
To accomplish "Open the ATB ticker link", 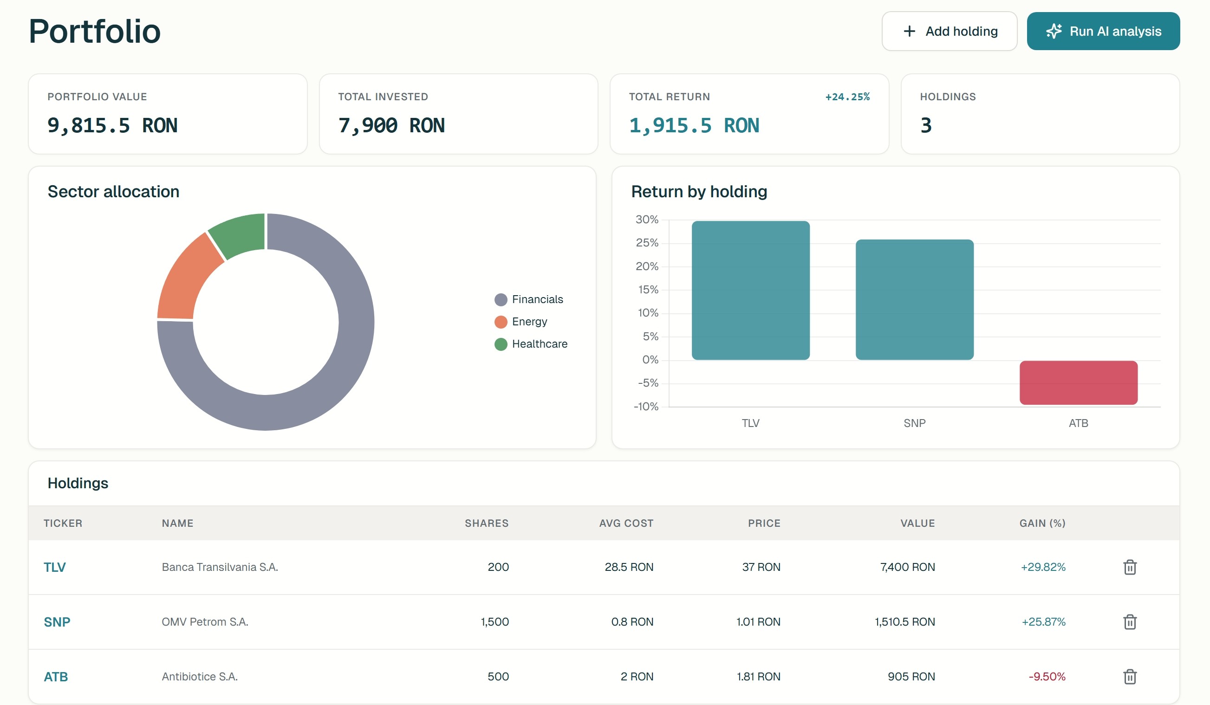I will [56, 677].
